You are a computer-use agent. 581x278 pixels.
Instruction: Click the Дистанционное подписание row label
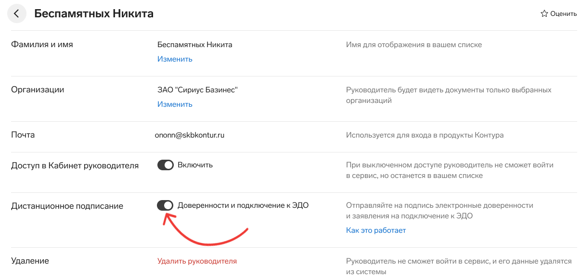[67, 206]
